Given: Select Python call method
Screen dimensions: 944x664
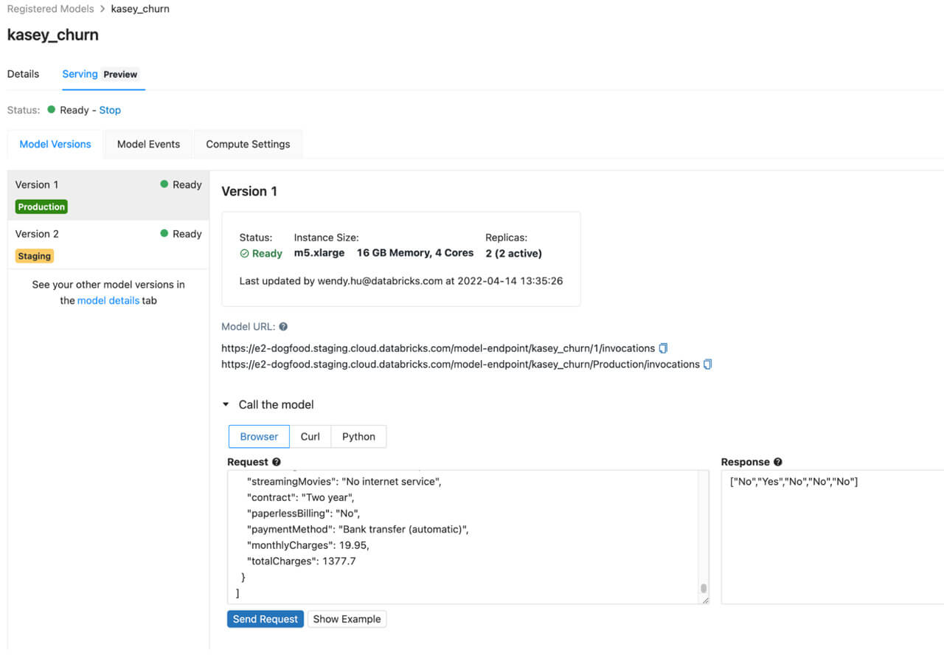Looking at the screenshot, I should tap(358, 437).
